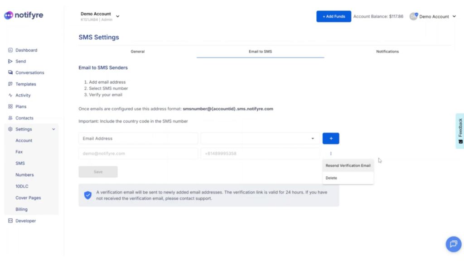Focus the Email Address input field
Image resolution: width=464 pixels, height=261 pixels.
pos(138,139)
